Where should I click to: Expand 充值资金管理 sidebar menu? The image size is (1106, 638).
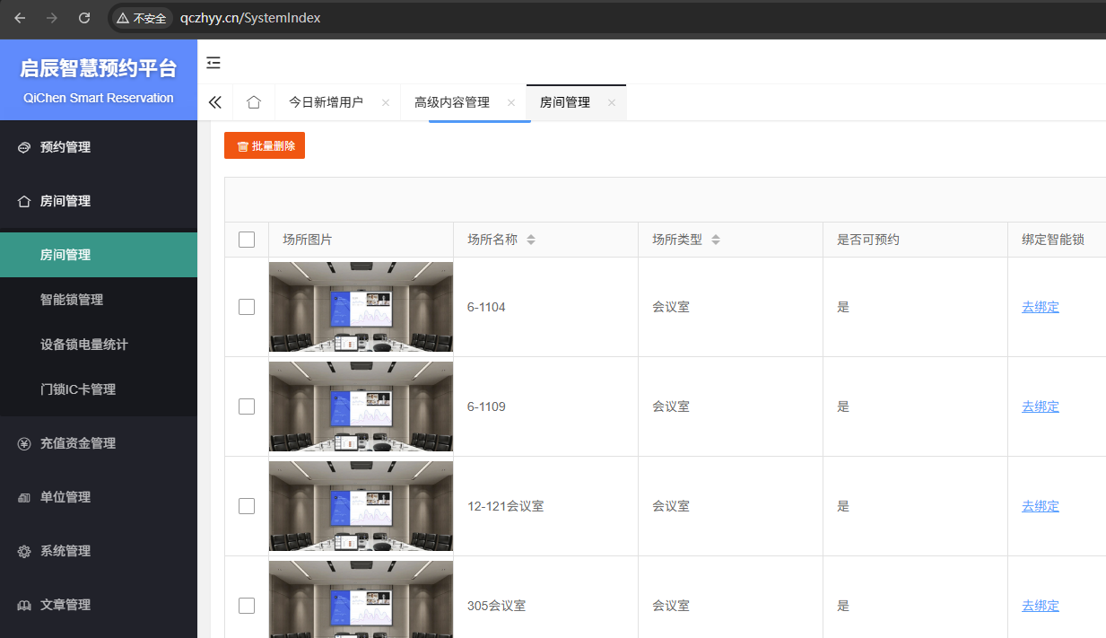coord(77,443)
